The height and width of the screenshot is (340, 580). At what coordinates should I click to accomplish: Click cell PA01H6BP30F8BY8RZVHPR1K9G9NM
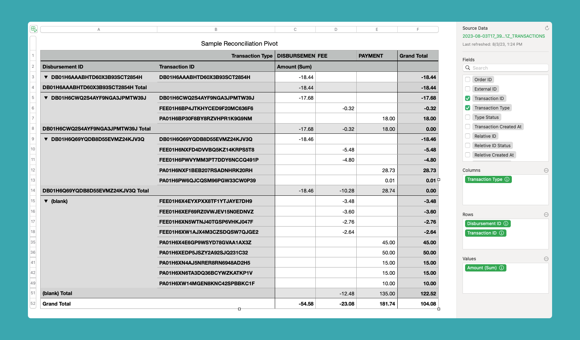point(216,119)
